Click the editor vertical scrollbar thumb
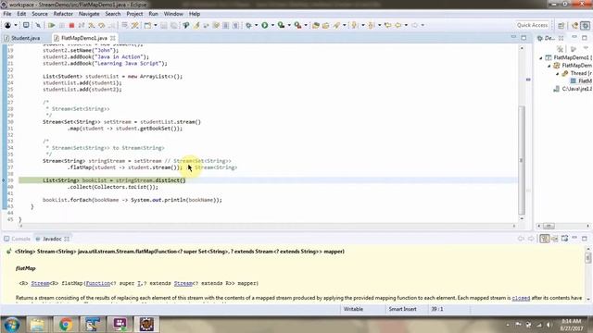 522,160
